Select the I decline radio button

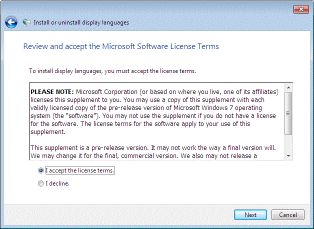(41, 183)
